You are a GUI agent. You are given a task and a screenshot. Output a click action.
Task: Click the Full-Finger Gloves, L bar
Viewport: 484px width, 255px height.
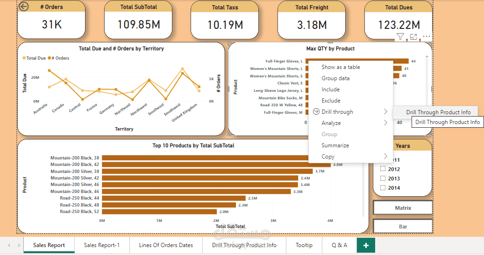click(x=357, y=61)
